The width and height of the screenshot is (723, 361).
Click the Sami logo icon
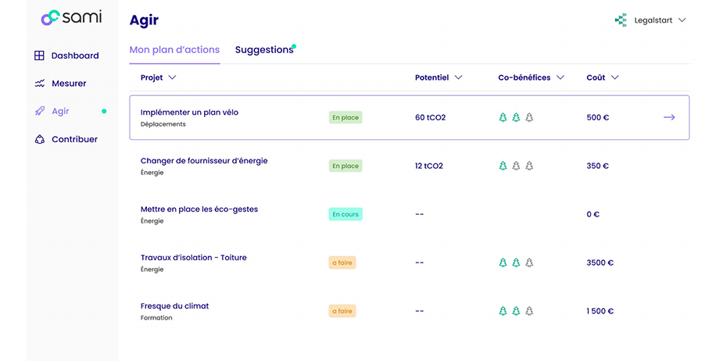(50, 18)
